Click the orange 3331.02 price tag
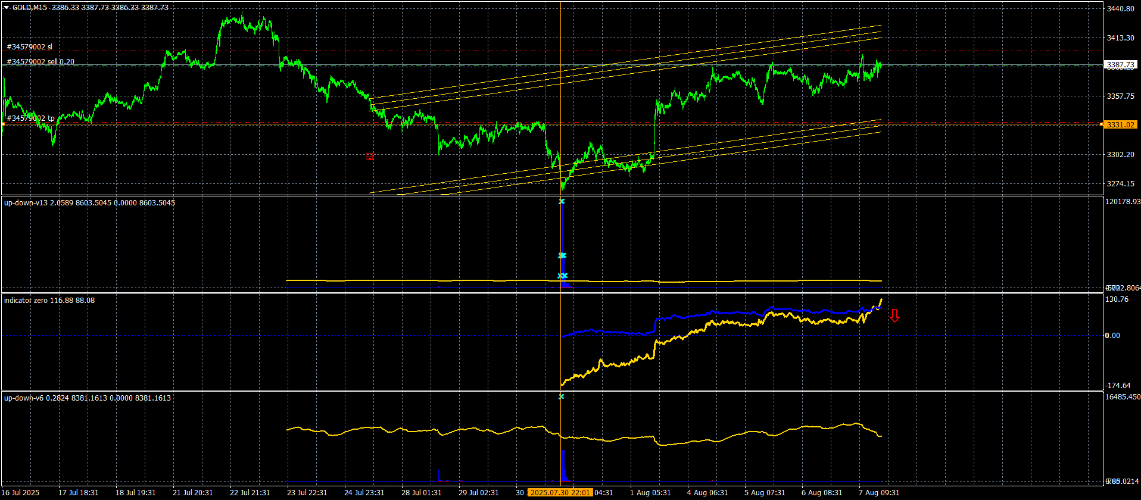1141x500 pixels. click(x=1120, y=124)
